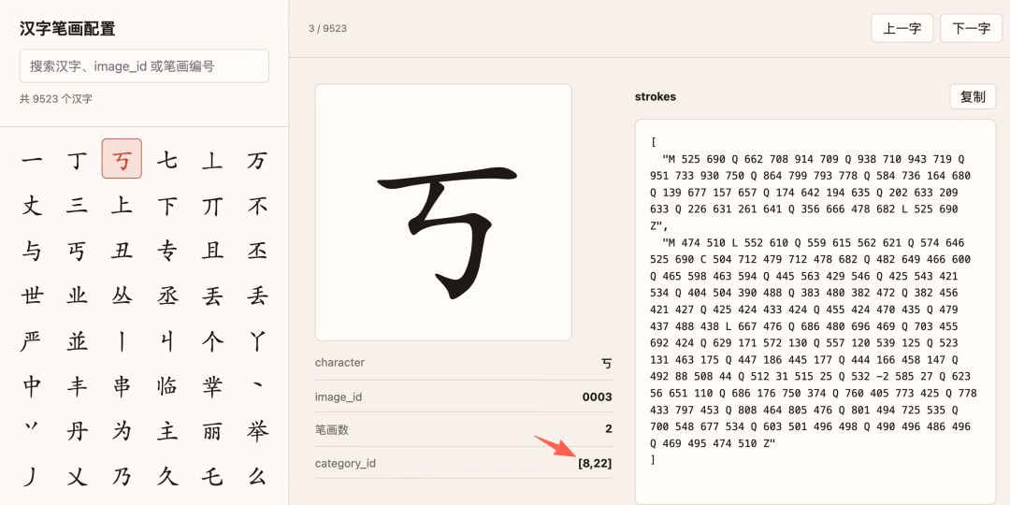
Task: Select character 丹 in the grid
Action: point(77,431)
